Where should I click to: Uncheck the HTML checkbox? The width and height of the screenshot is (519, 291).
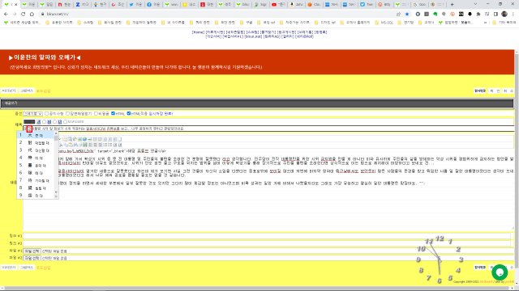(114, 113)
